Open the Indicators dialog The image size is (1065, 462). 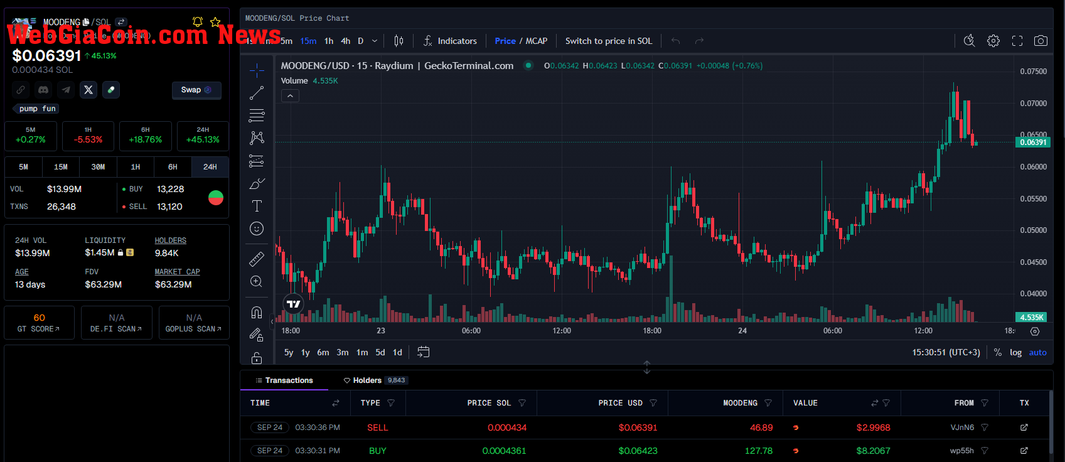(x=450, y=41)
